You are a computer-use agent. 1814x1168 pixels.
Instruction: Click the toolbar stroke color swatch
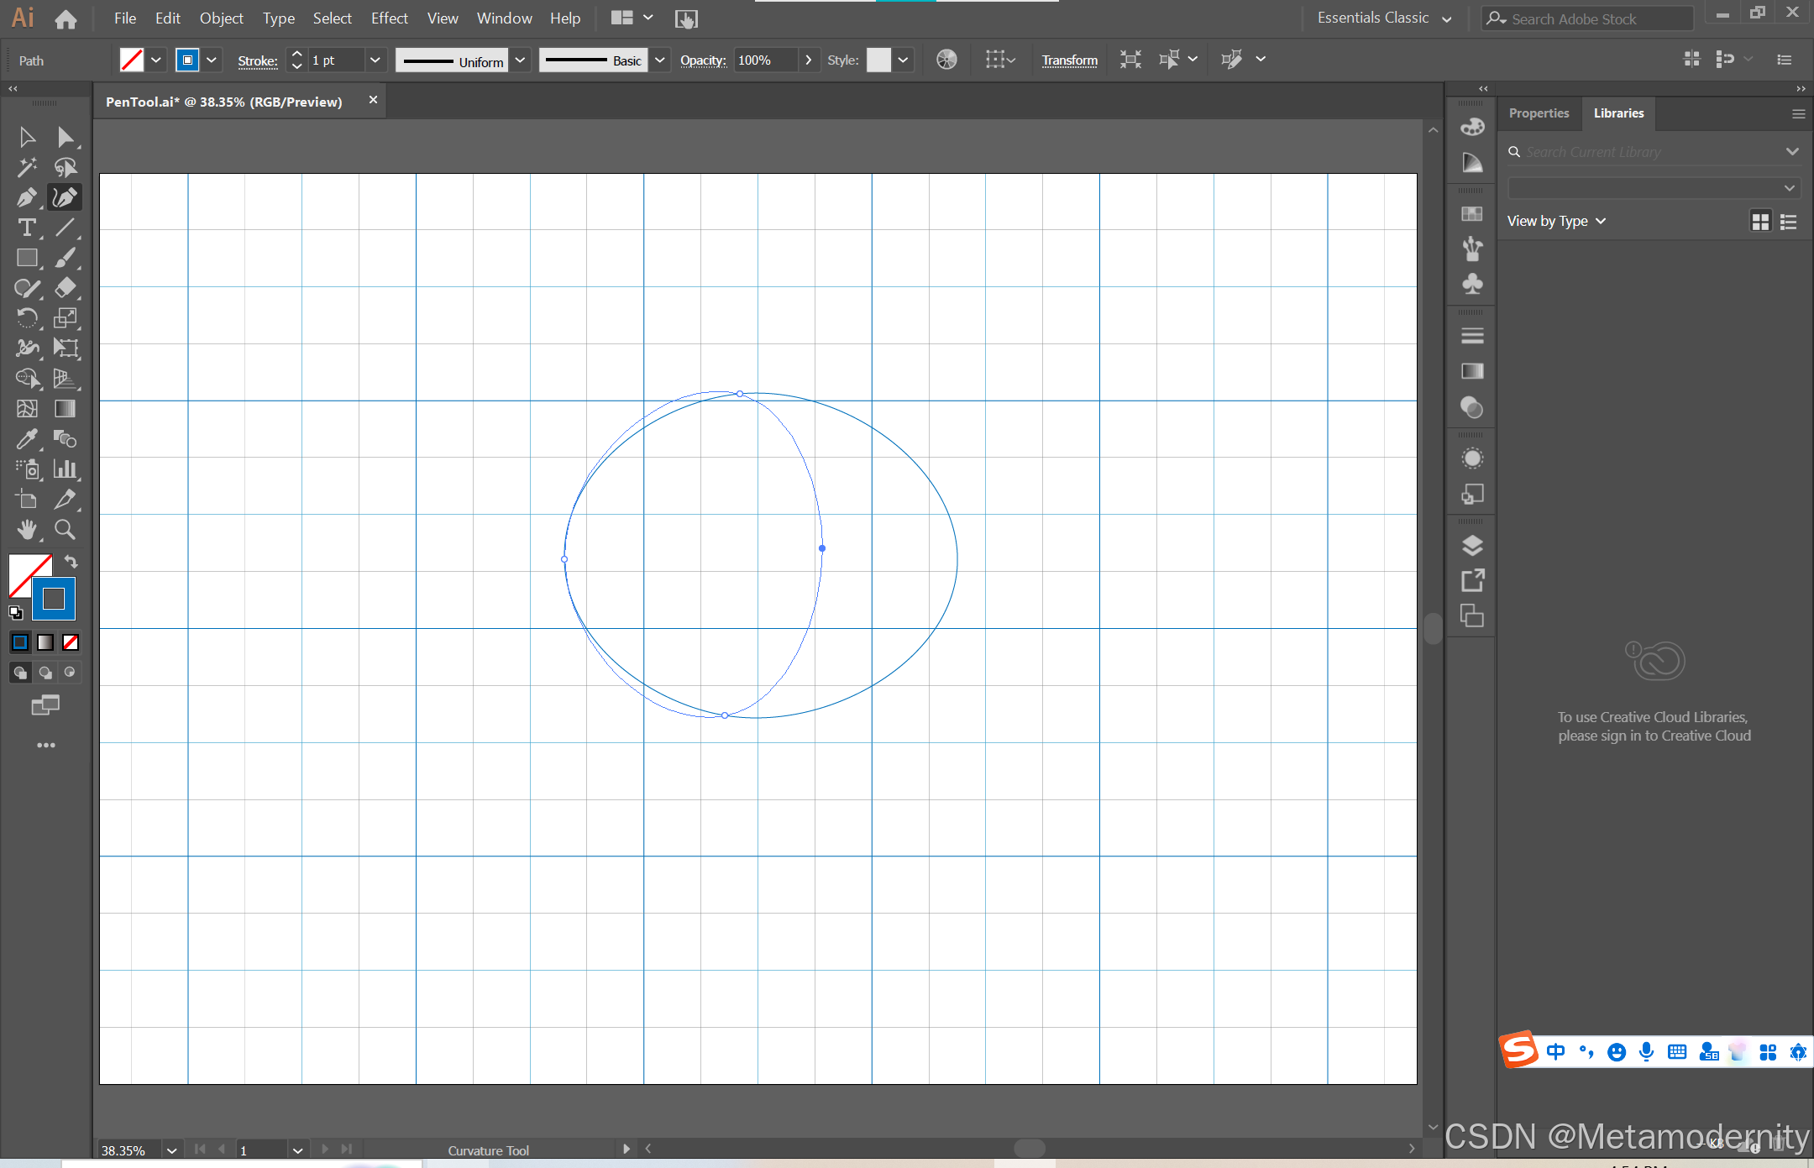pos(54,599)
